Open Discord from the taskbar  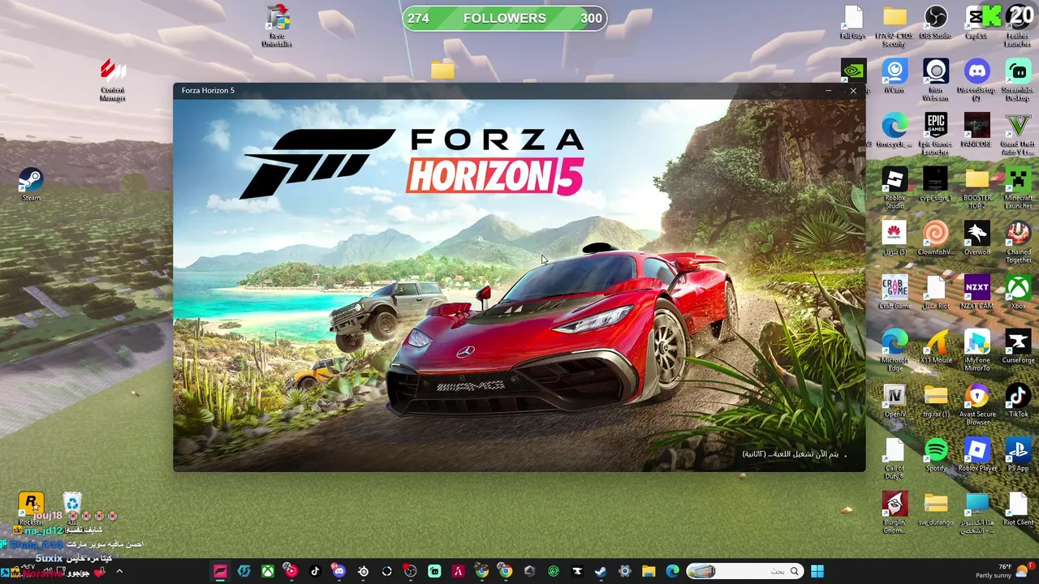[339, 571]
